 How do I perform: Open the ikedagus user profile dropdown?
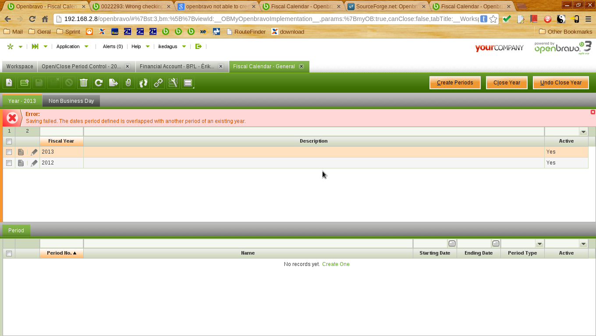(x=172, y=46)
